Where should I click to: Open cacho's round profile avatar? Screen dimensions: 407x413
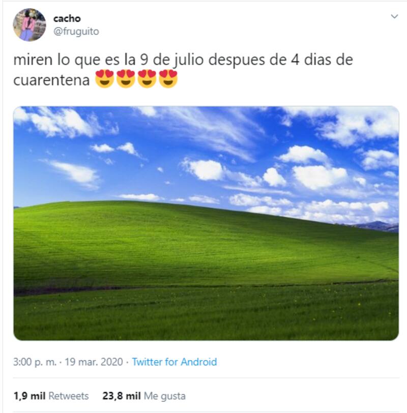29,25
